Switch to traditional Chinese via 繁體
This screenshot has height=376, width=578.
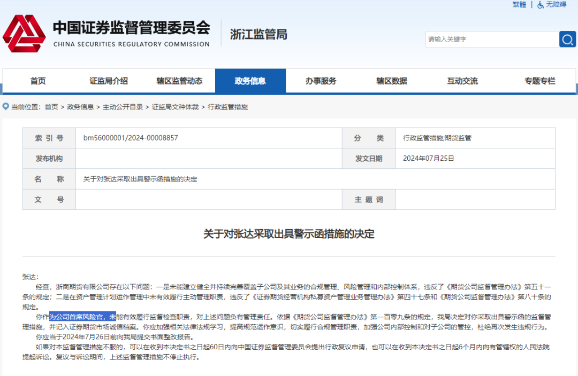click(x=519, y=5)
